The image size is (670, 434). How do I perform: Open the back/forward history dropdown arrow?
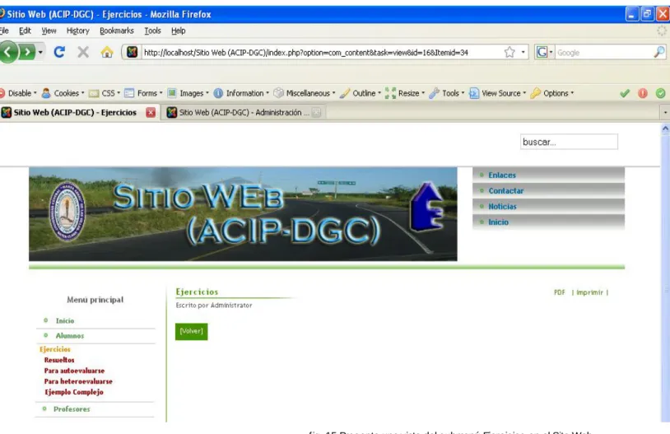coord(40,52)
